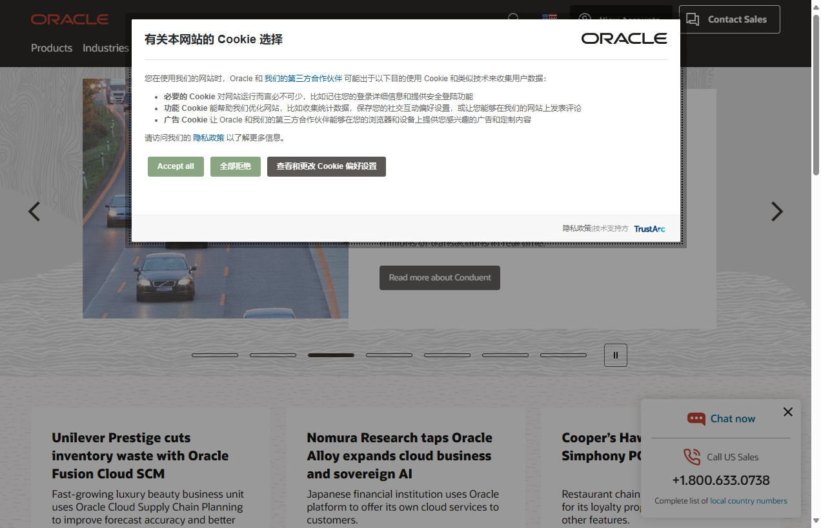Go to the previous carousel slide

click(x=34, y=211)
